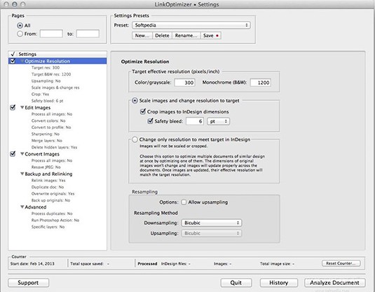Click the Quit button
The image size is (375, 292).
pos(236,283)
